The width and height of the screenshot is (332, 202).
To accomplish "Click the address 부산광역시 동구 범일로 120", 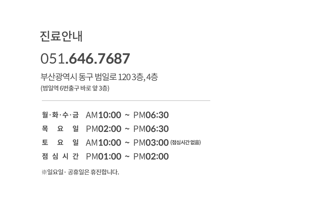I will (99, 77).
